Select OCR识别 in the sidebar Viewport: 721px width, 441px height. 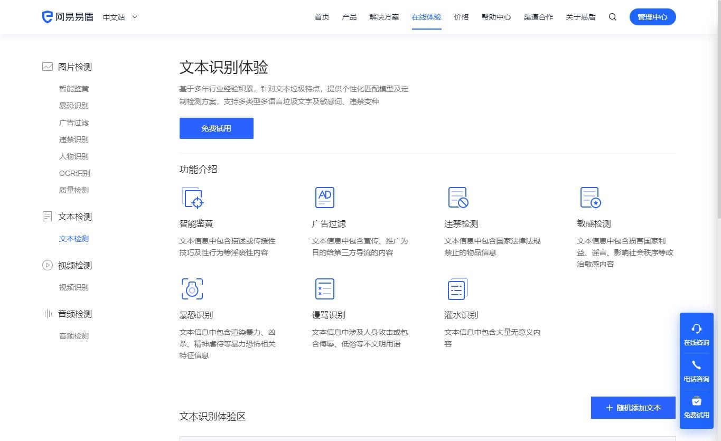[x=74, y=173]
